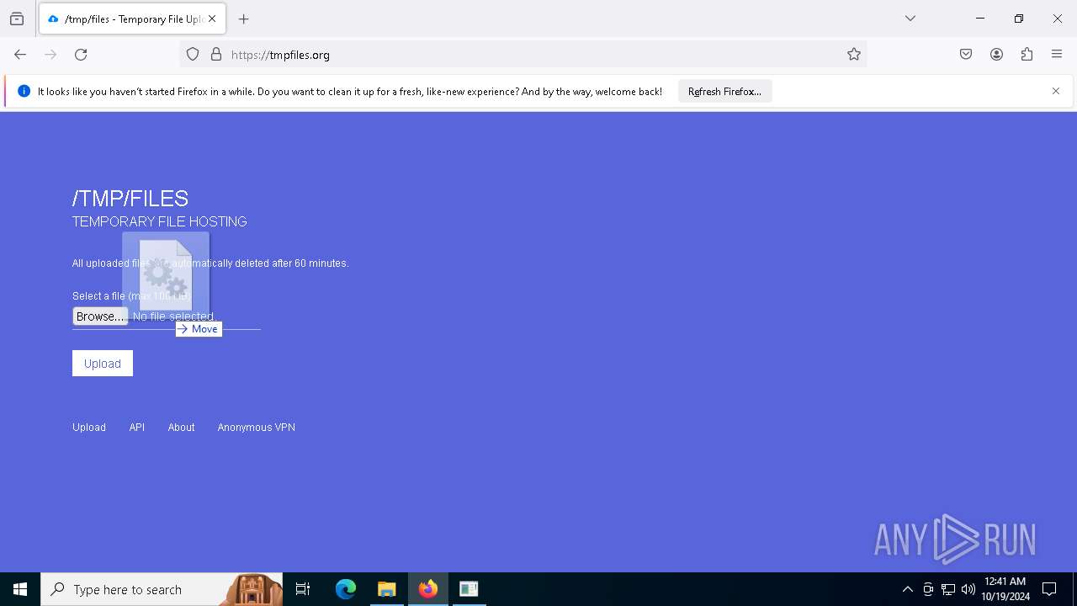Open the last pinned taskbar app
This screenshot has width=1077, height=606.
[x=469, y=589]
